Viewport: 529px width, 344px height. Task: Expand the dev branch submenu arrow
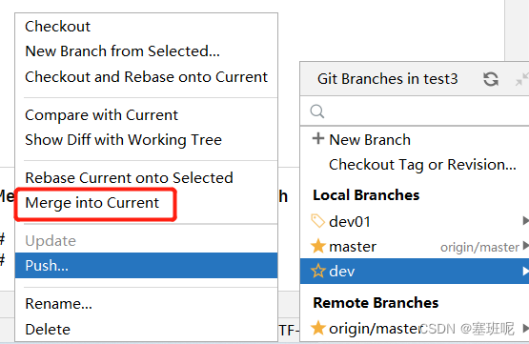point(525,271)
